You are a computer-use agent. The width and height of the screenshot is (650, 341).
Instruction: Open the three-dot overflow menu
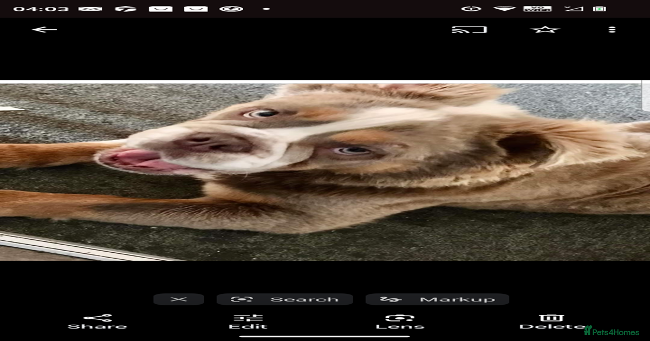612,30
